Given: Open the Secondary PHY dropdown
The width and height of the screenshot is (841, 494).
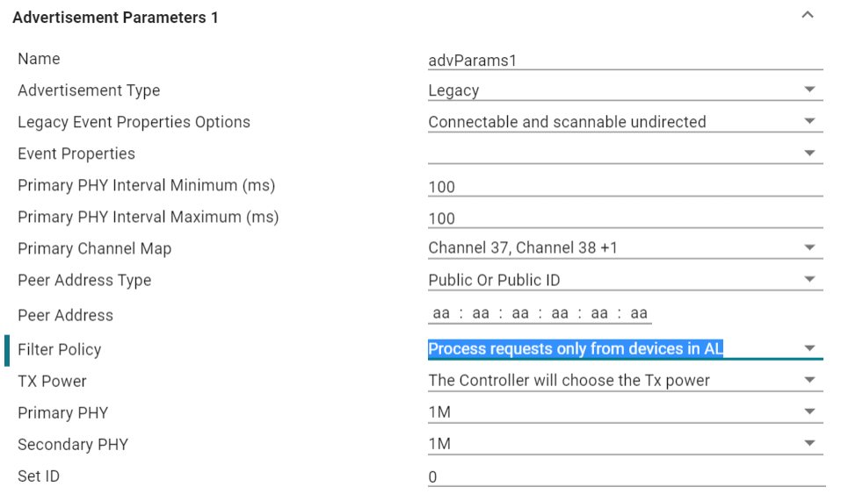Looking at the screenshot, I should click(x=624, y=444).
